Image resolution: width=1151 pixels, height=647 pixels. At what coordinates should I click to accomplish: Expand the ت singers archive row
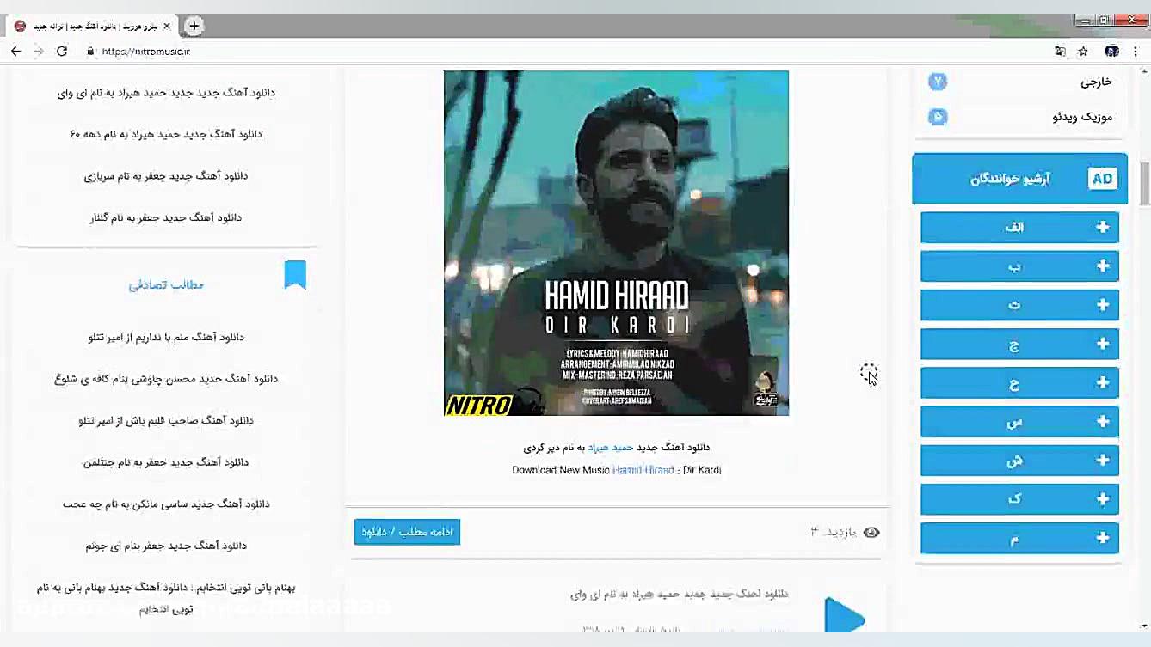(x=1019, y=305)
